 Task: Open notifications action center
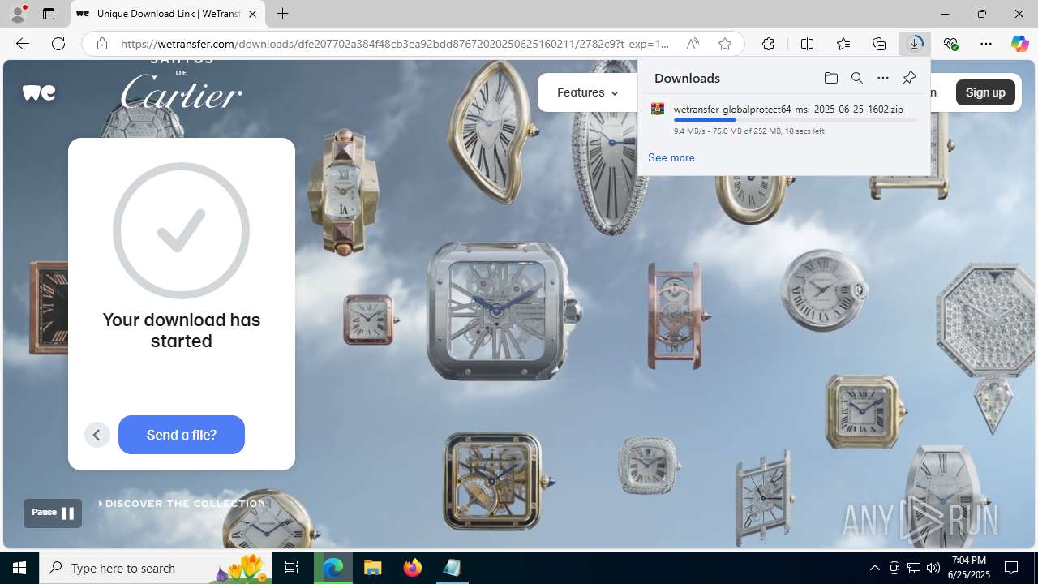[1012, 568]
